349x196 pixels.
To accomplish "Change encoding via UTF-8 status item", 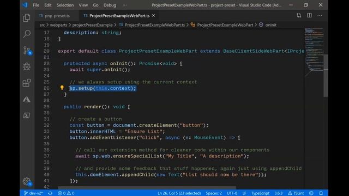I will [x=232, y=193].
